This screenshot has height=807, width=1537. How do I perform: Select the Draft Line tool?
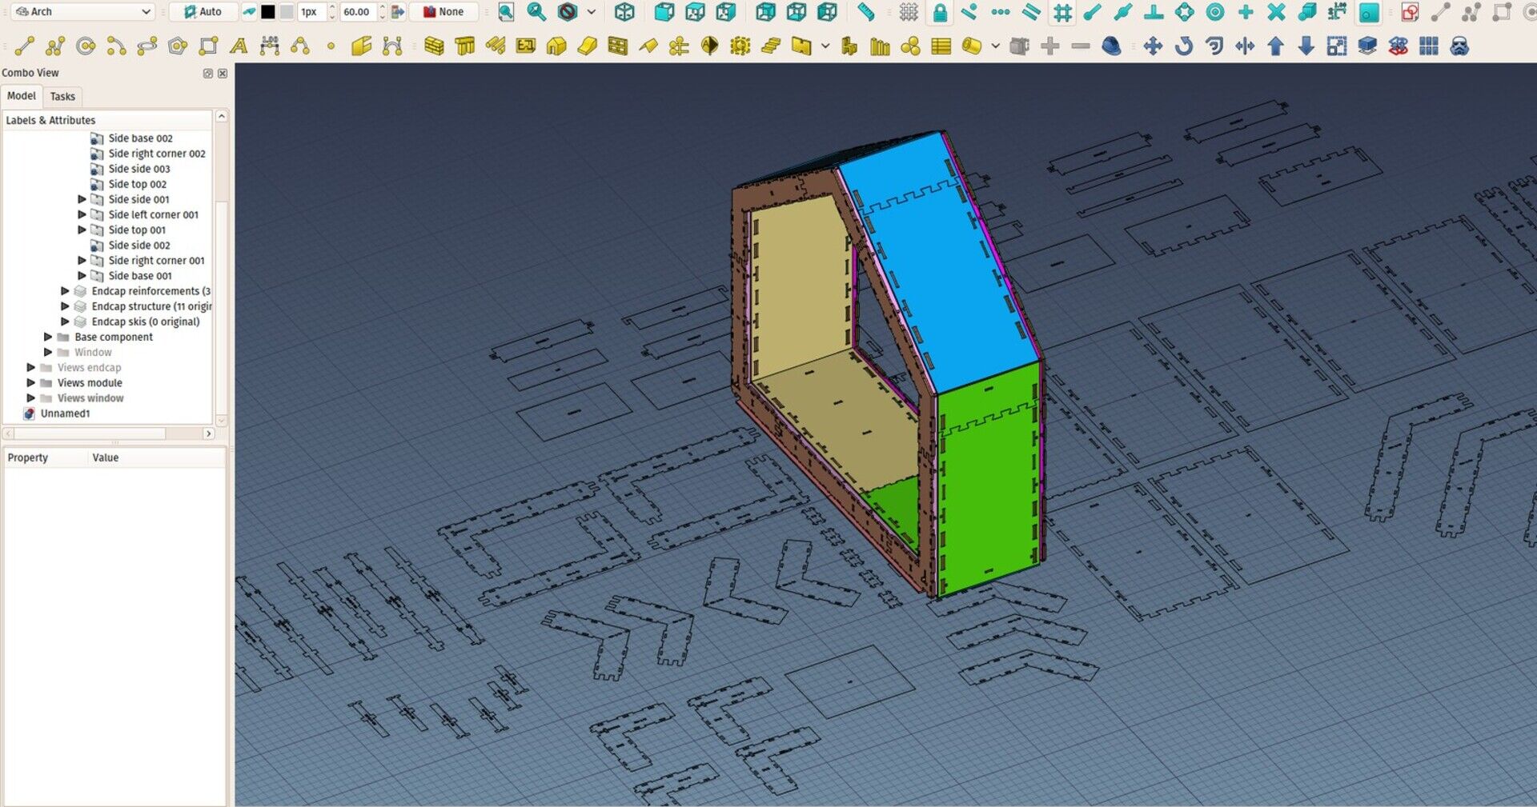pyautogui.click(x=24, y=46)
